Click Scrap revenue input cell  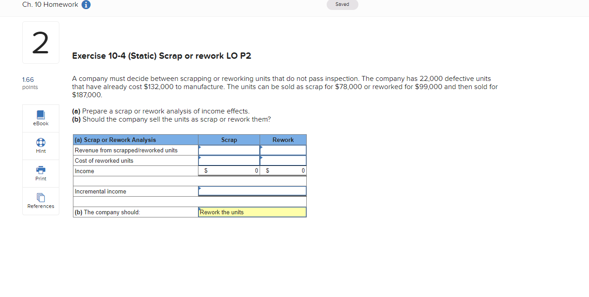229,150
